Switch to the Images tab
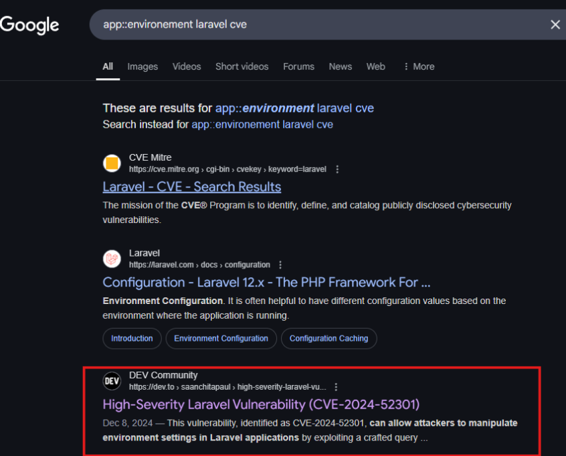566x456 pixels. [x=143, y=66]
